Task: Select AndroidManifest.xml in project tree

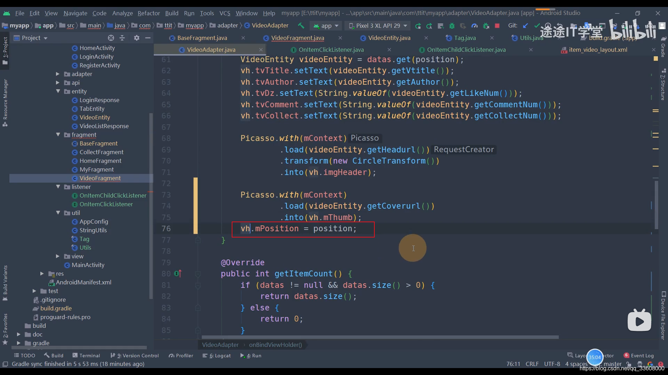Action: point(83,282)
